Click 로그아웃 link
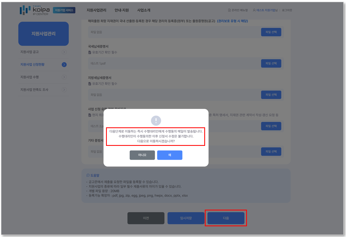Image resolution: width=346 pixels, height=237 pixels. [x=287, y=10]
